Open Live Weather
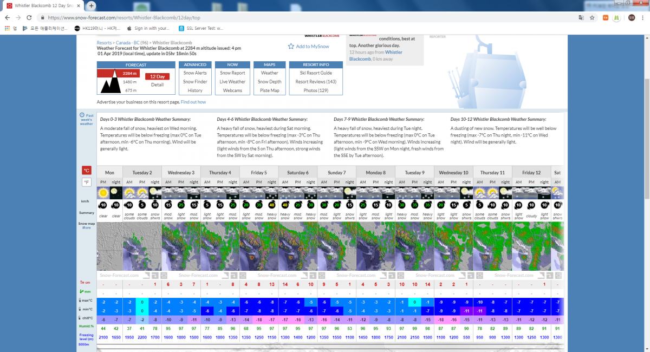 click(x=232, y=82)
